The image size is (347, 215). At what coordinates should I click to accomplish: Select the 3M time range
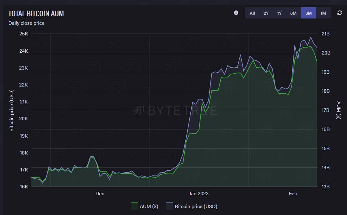tap(308, 13)
